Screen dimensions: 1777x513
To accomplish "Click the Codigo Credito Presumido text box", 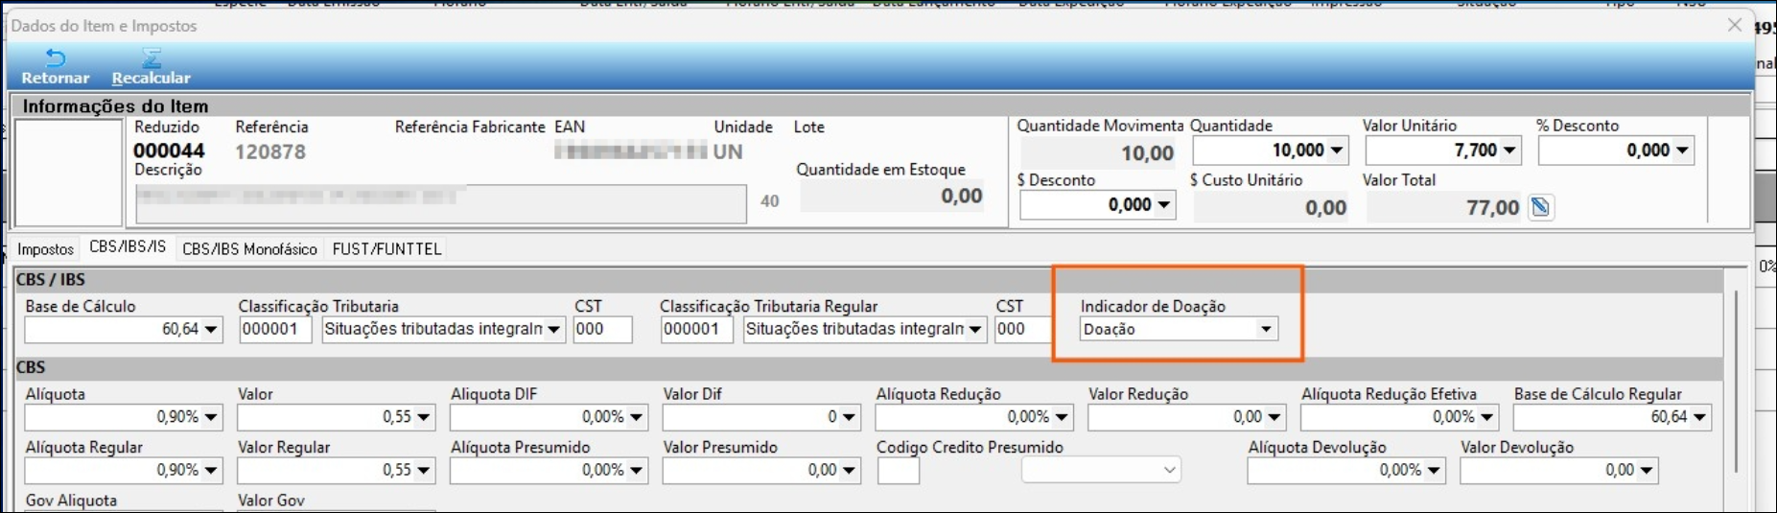I will [x=898, y=471].
